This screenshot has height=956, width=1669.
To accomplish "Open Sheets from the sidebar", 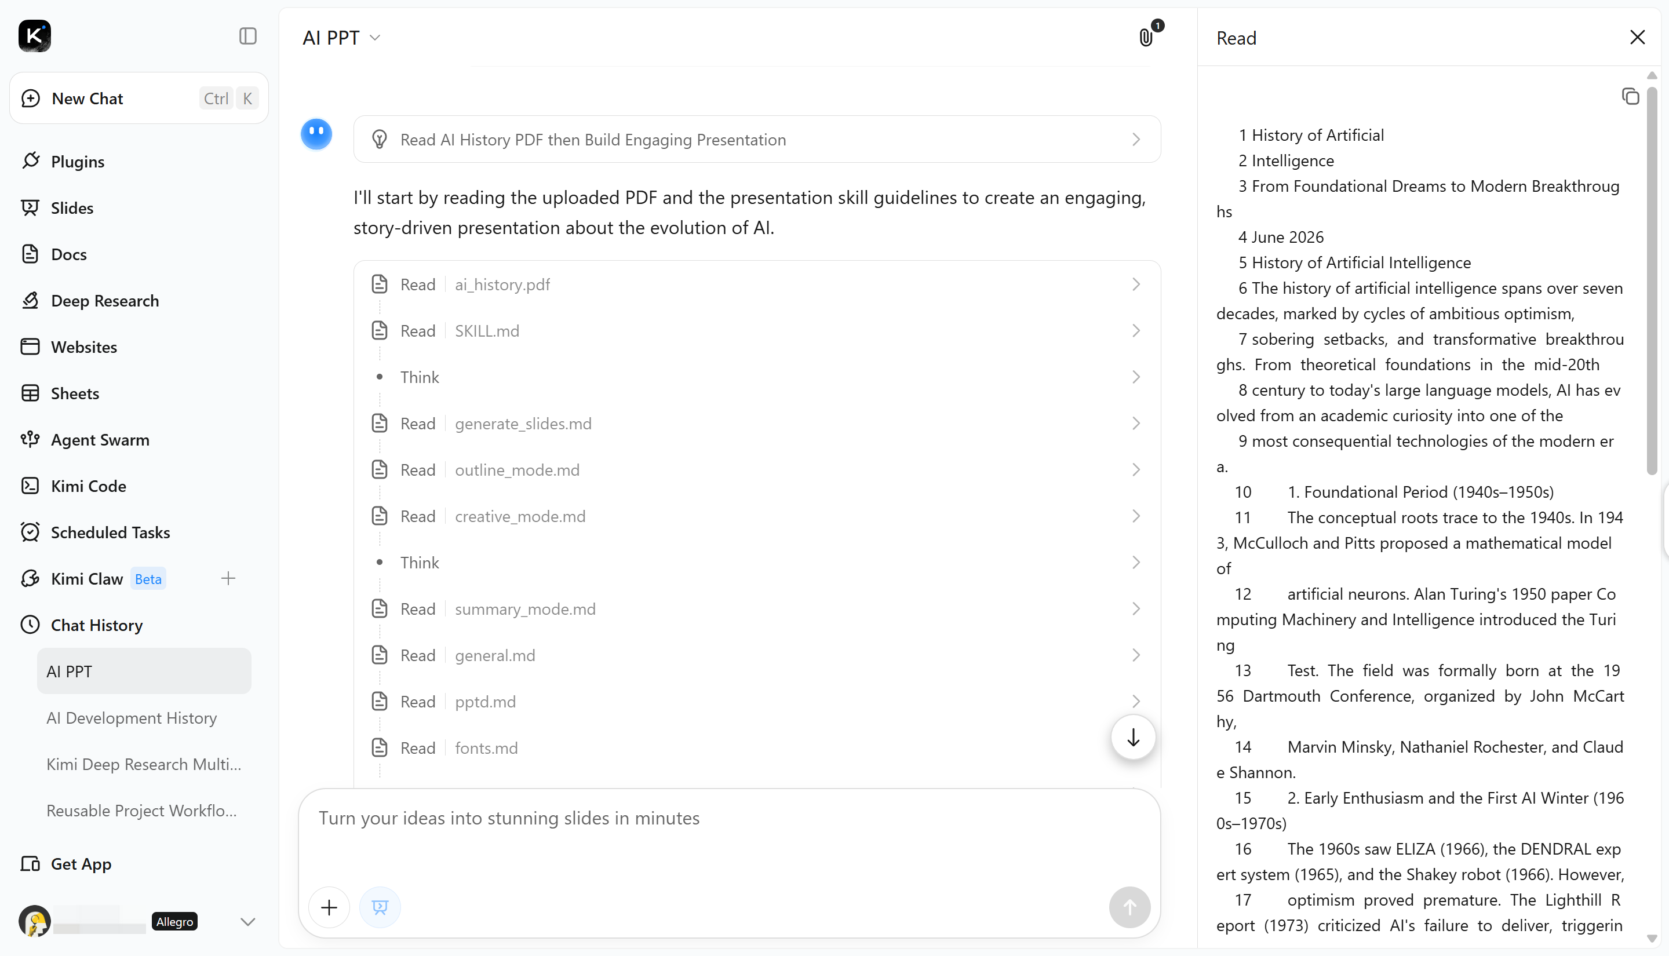I will point(75,393).
